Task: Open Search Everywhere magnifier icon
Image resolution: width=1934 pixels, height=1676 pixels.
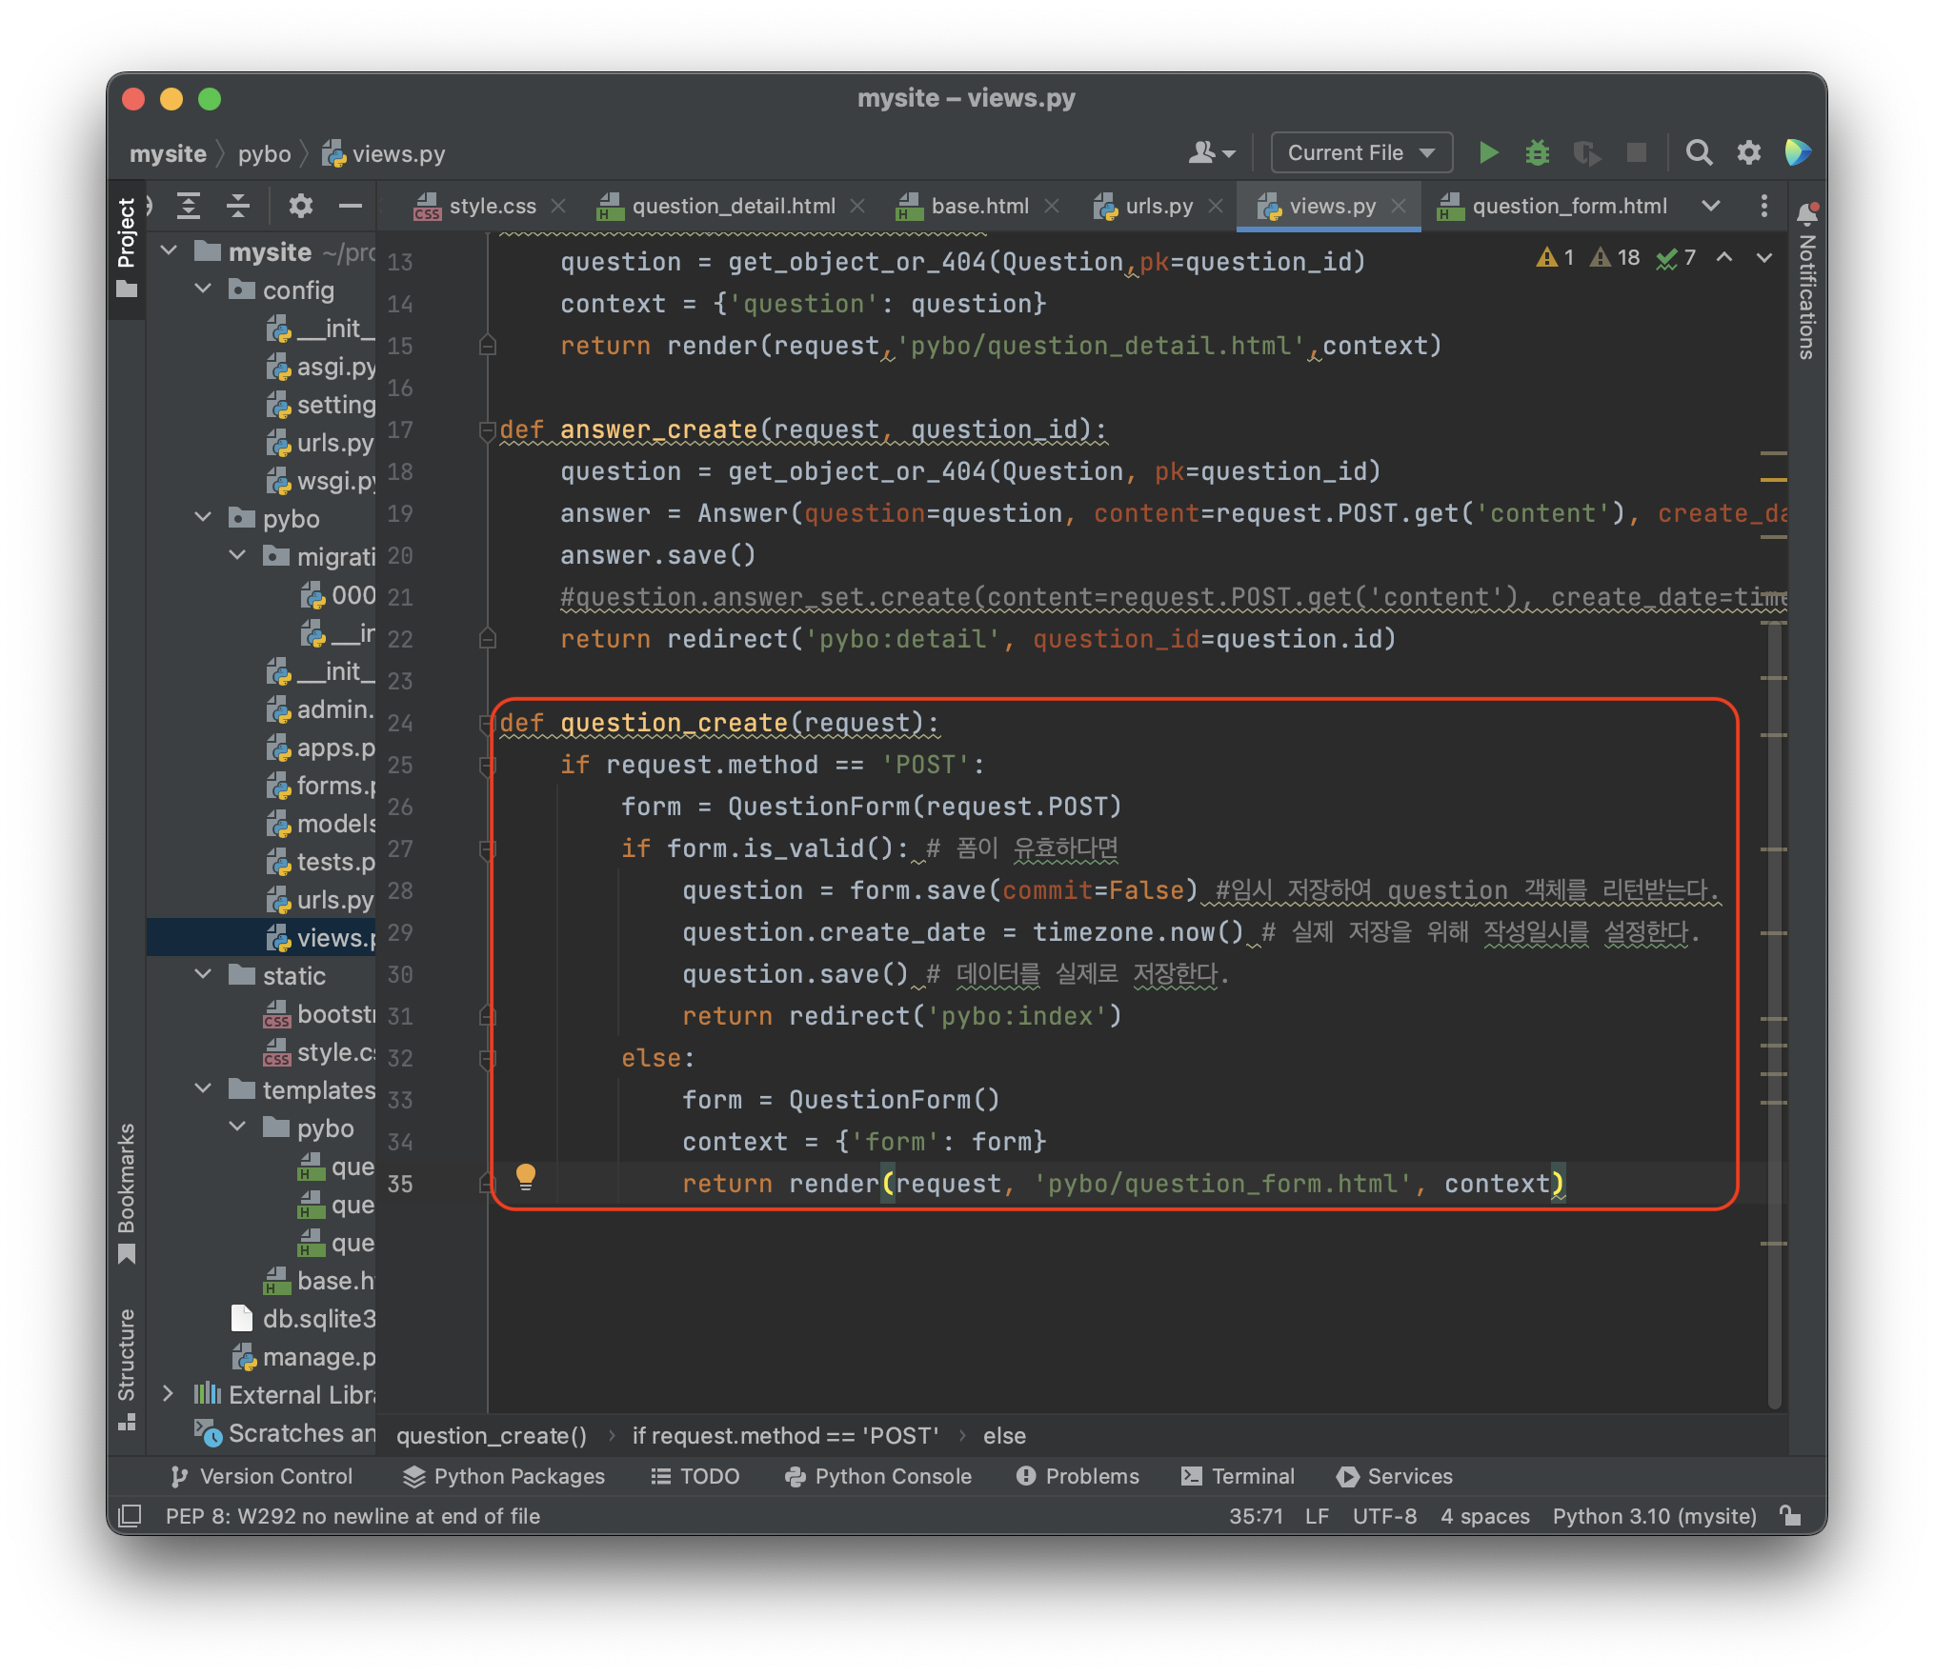Action: 1699,152
